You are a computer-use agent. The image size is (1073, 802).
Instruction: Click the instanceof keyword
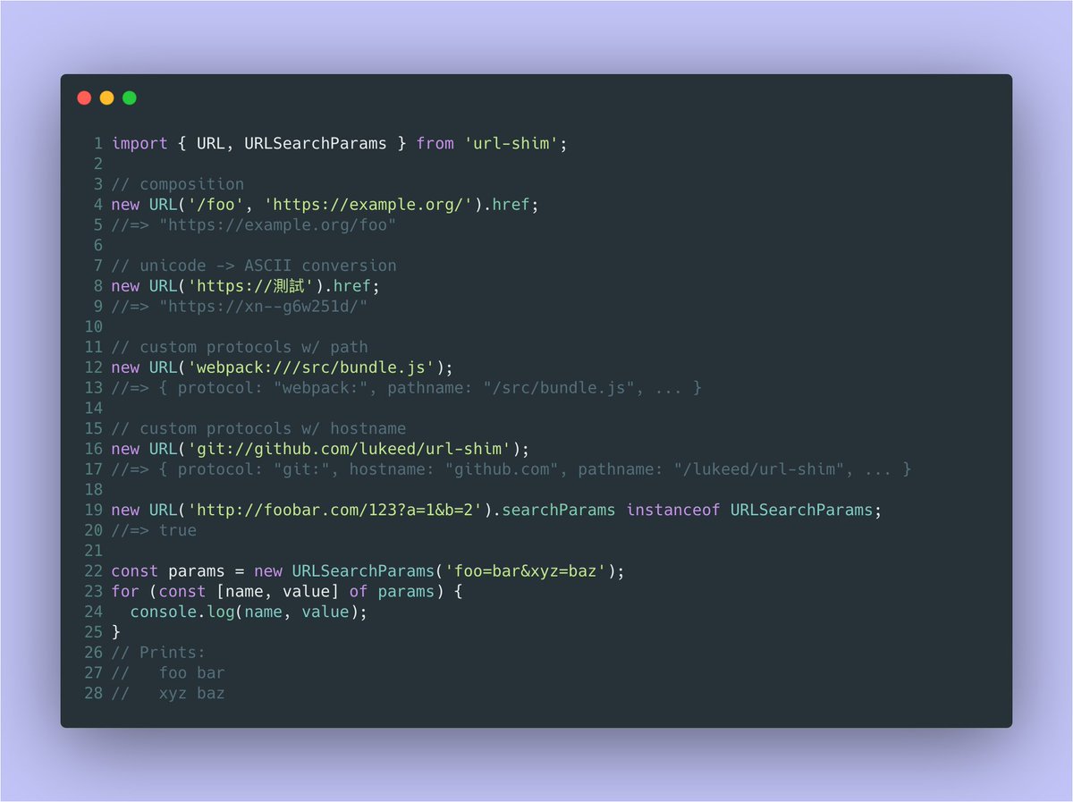click(673, 510)
